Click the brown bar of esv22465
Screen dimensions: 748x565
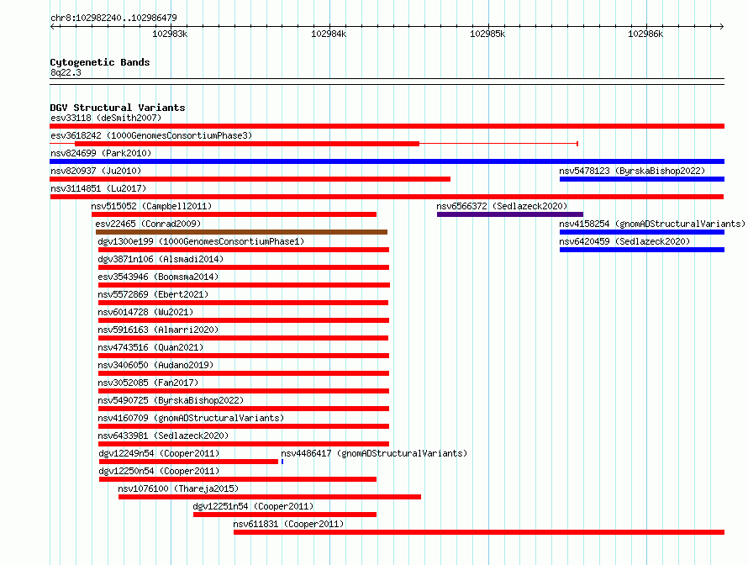tap(241, 232)
